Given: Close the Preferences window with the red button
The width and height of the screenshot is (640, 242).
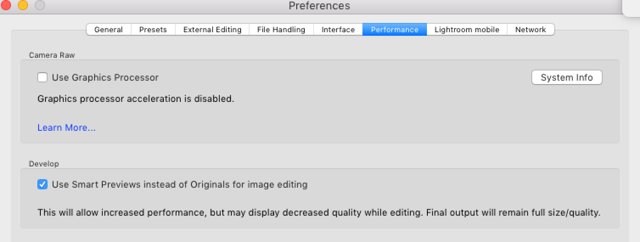Looking at the screenshot, I should [x=6, y=5].
